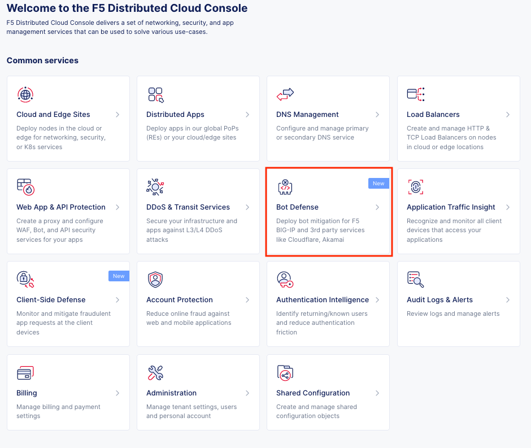531x448 pixels.
Task: Click the Distributed Apps squares icon
Action: pos(155,94)
